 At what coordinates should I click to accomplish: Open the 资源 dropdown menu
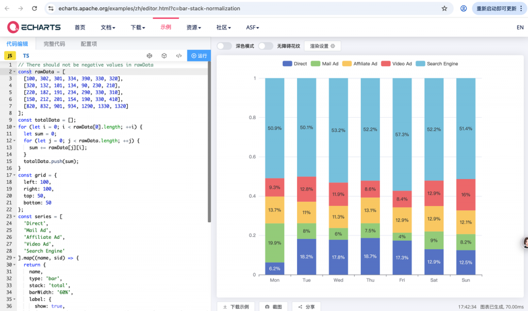[x=194, y=27]
